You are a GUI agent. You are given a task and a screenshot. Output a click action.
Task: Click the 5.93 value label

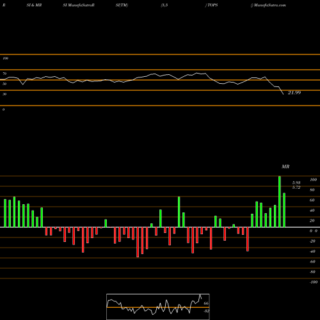296,182
